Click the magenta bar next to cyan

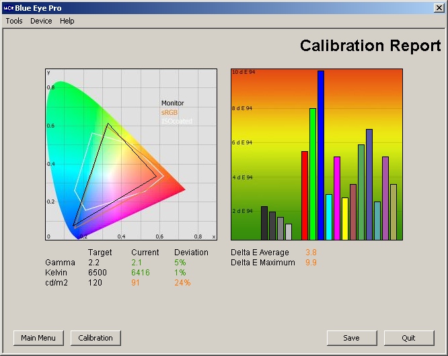[337, 198]
